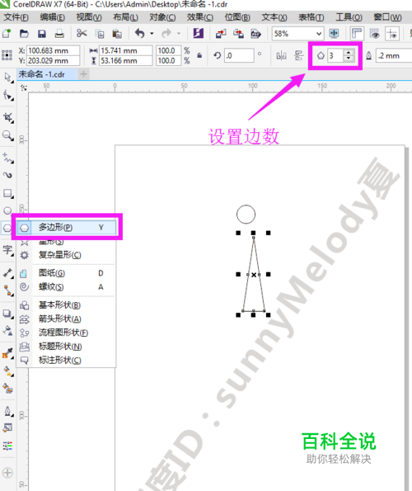Choose 标注形状(C) from the flyout
This screenshot has height=491, width=412.
[x=67, y=360]
